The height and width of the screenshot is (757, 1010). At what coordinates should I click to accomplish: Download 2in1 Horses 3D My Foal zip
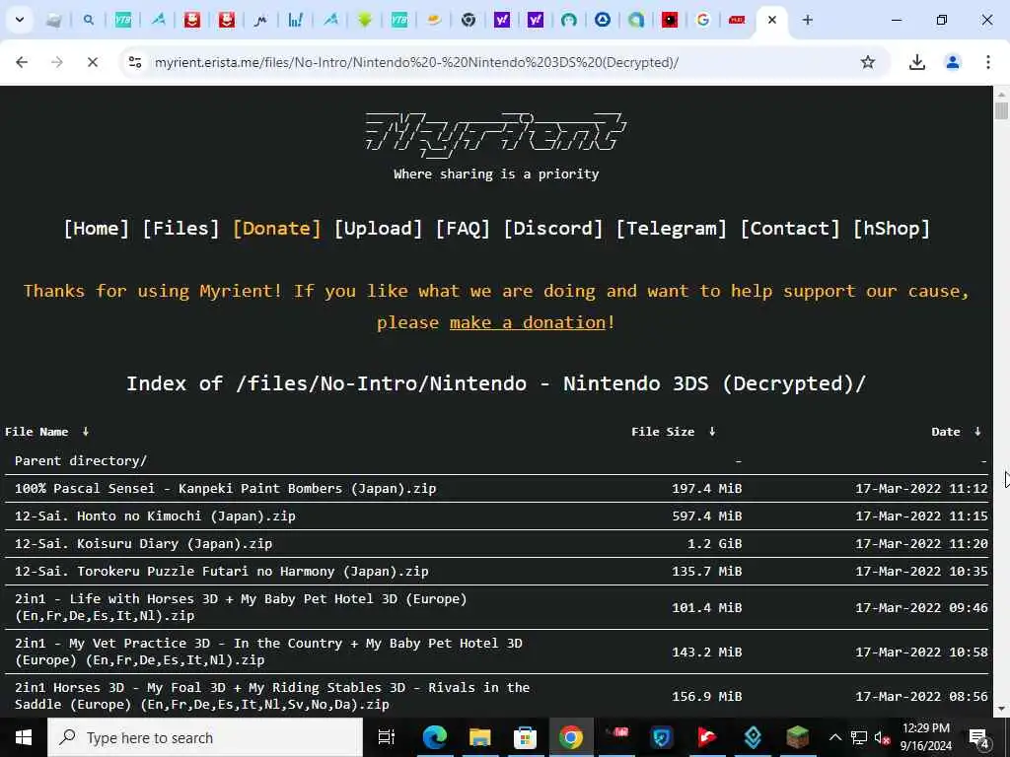tap(272, 696)
